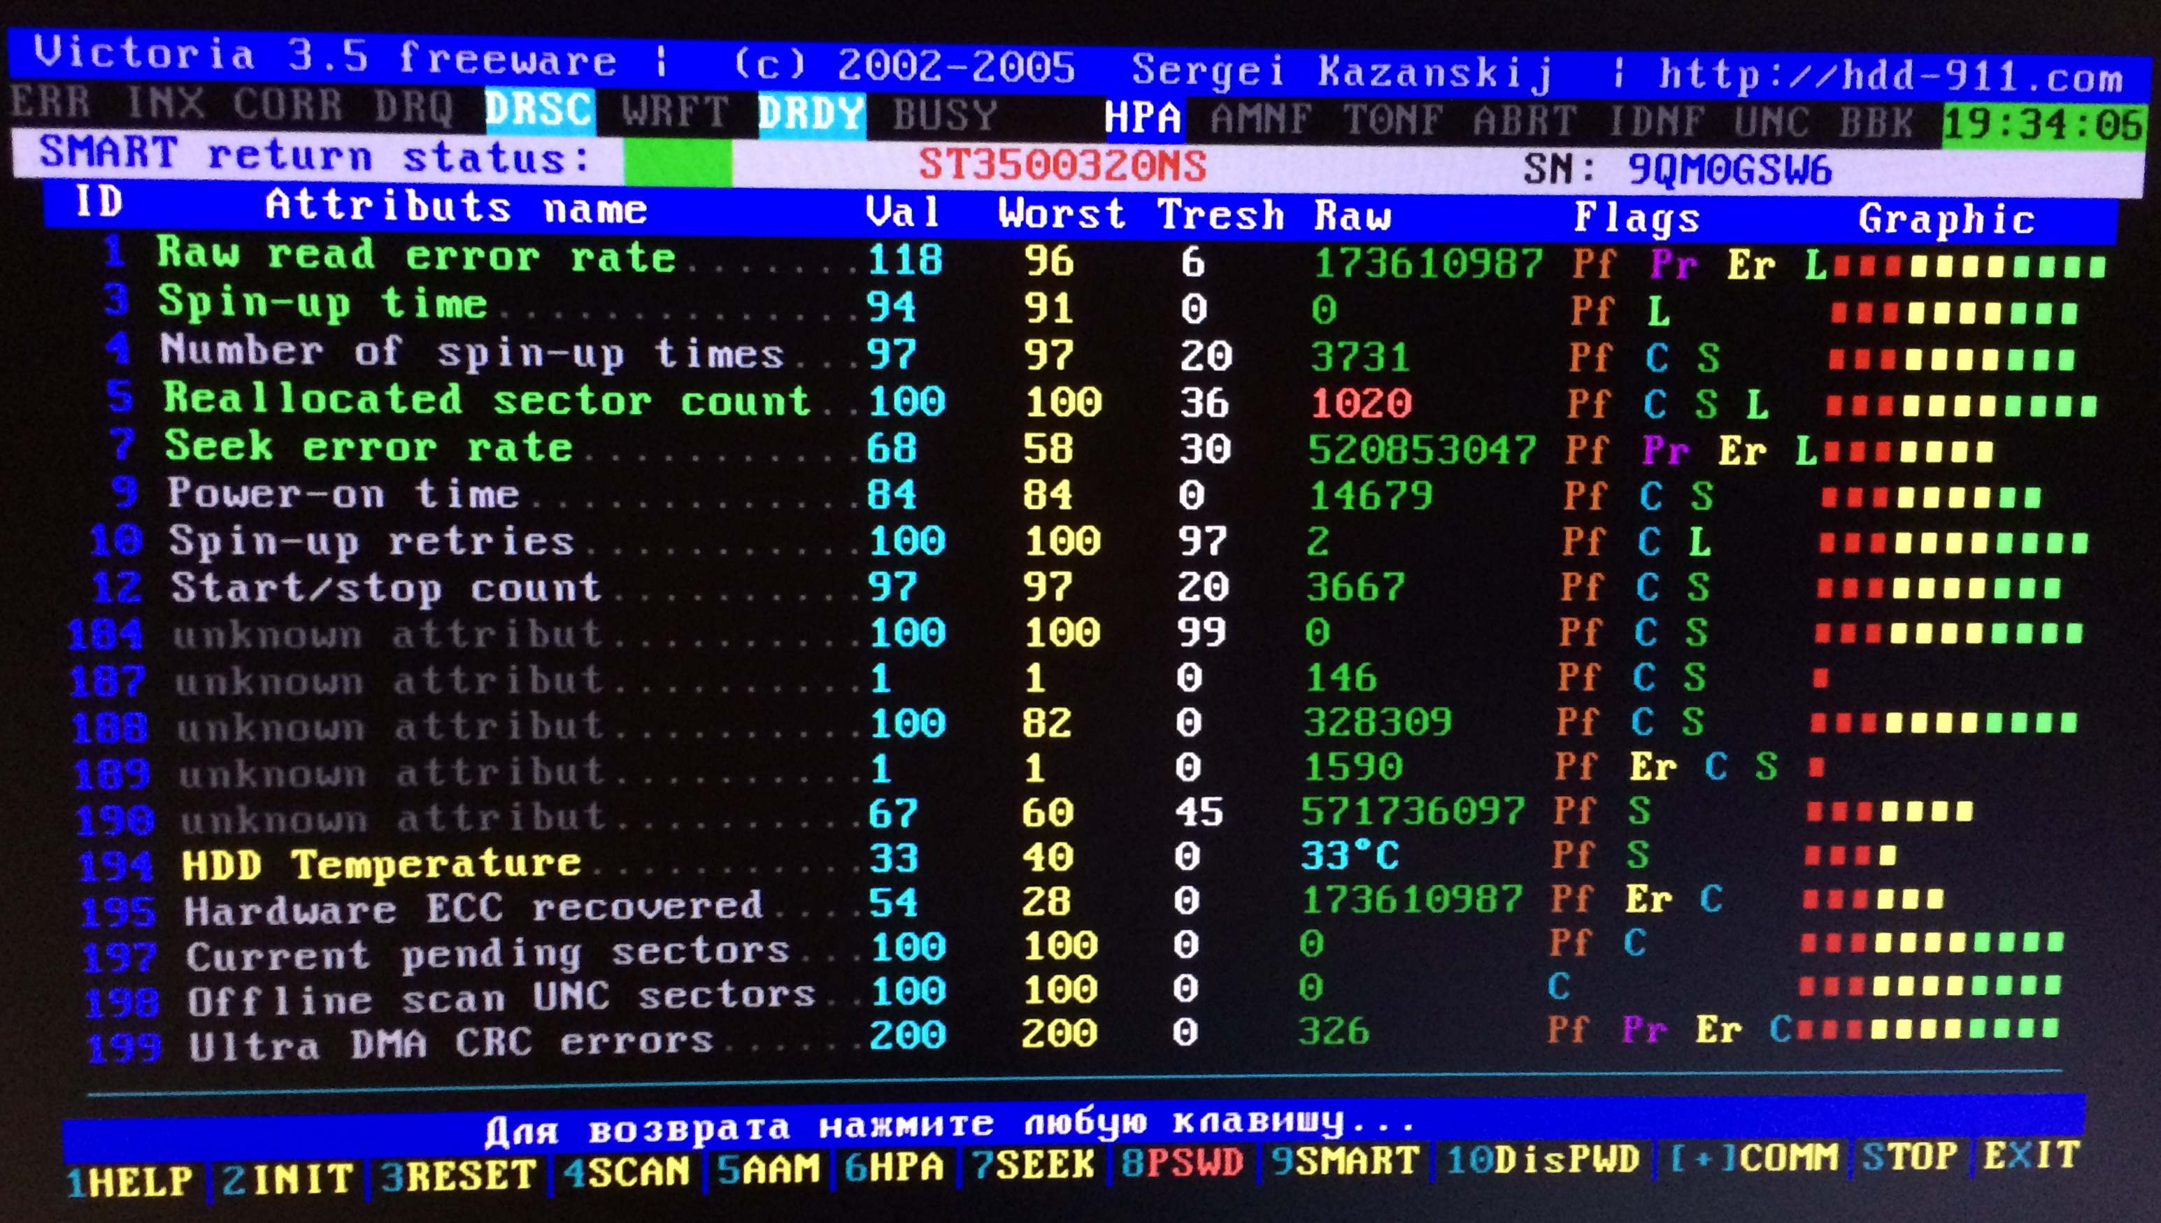
Task: Click 3RESET in the function bar
Action: coord(459,1175)
